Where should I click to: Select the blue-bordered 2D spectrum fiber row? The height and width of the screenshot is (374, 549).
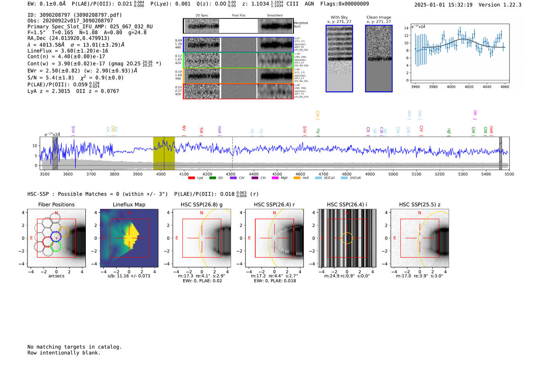238,45
